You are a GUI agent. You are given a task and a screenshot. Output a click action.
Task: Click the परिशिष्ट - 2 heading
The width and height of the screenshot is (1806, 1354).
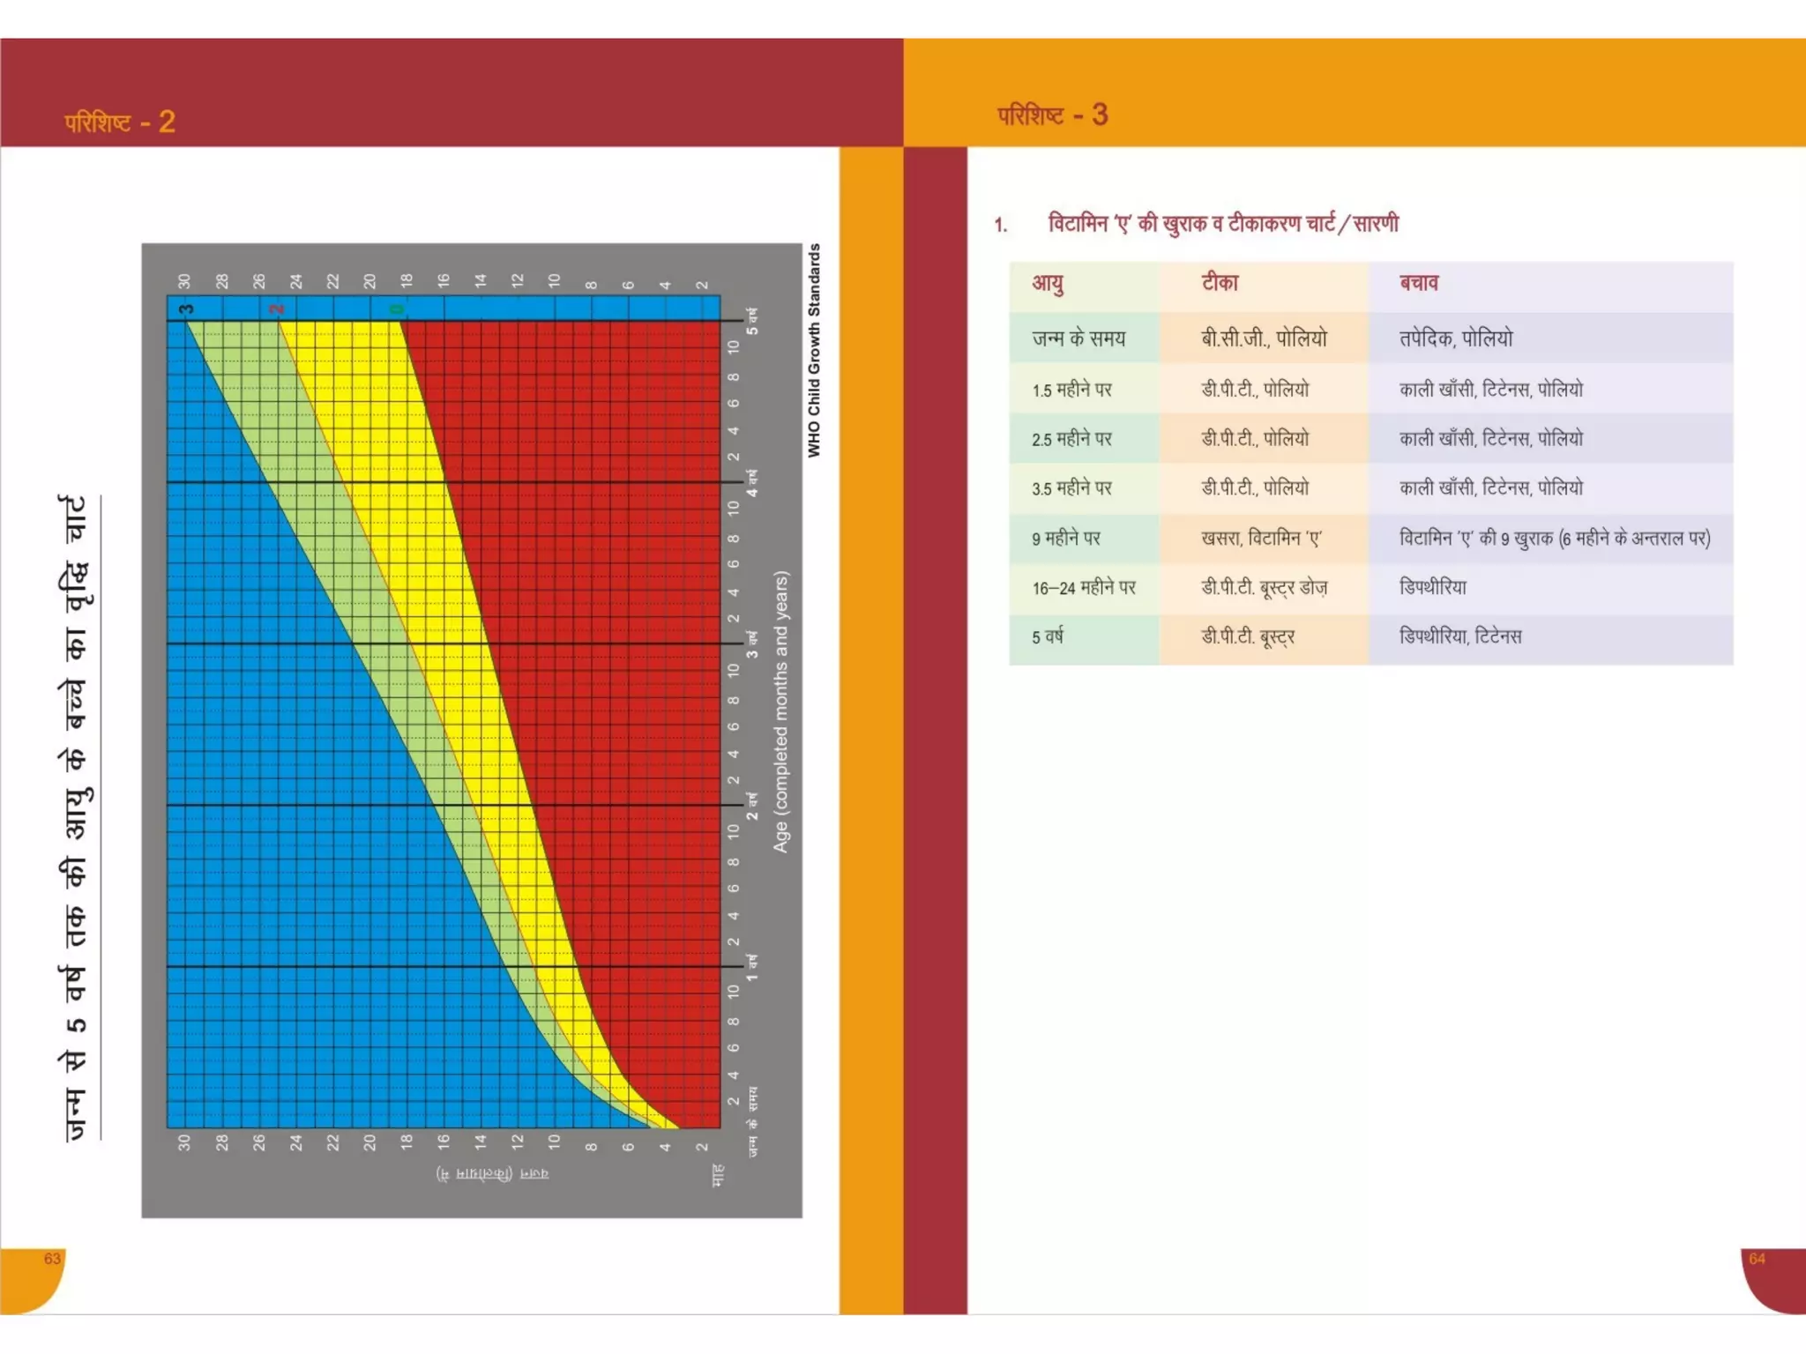click(x=120, y=122)
